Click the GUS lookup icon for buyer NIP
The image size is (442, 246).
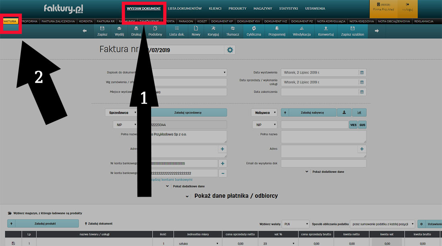(362, 125)
